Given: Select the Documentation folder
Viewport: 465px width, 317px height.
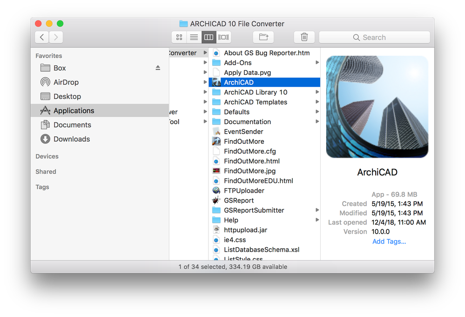Looking at the screenshot, I should pyautogui.click(x=264, y=122).
